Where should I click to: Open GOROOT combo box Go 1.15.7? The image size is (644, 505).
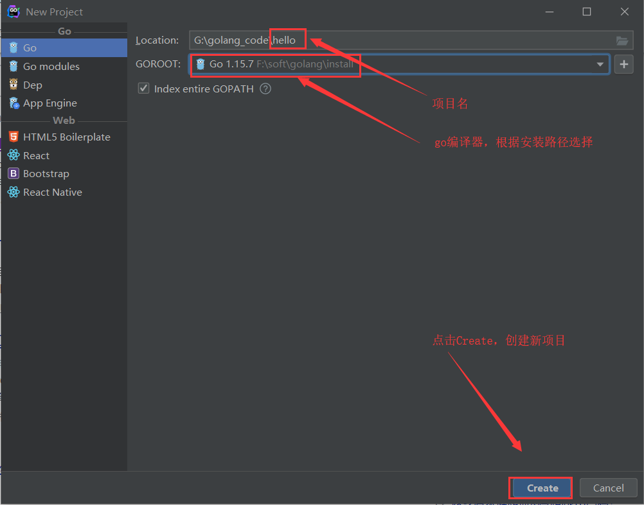point(399,64)
